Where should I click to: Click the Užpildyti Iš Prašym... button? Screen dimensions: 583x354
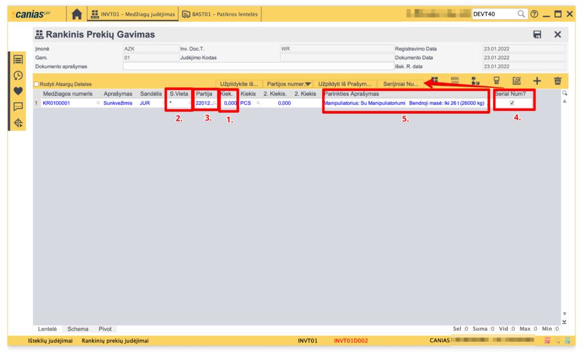pyautogui.click(x=345, y=84)
